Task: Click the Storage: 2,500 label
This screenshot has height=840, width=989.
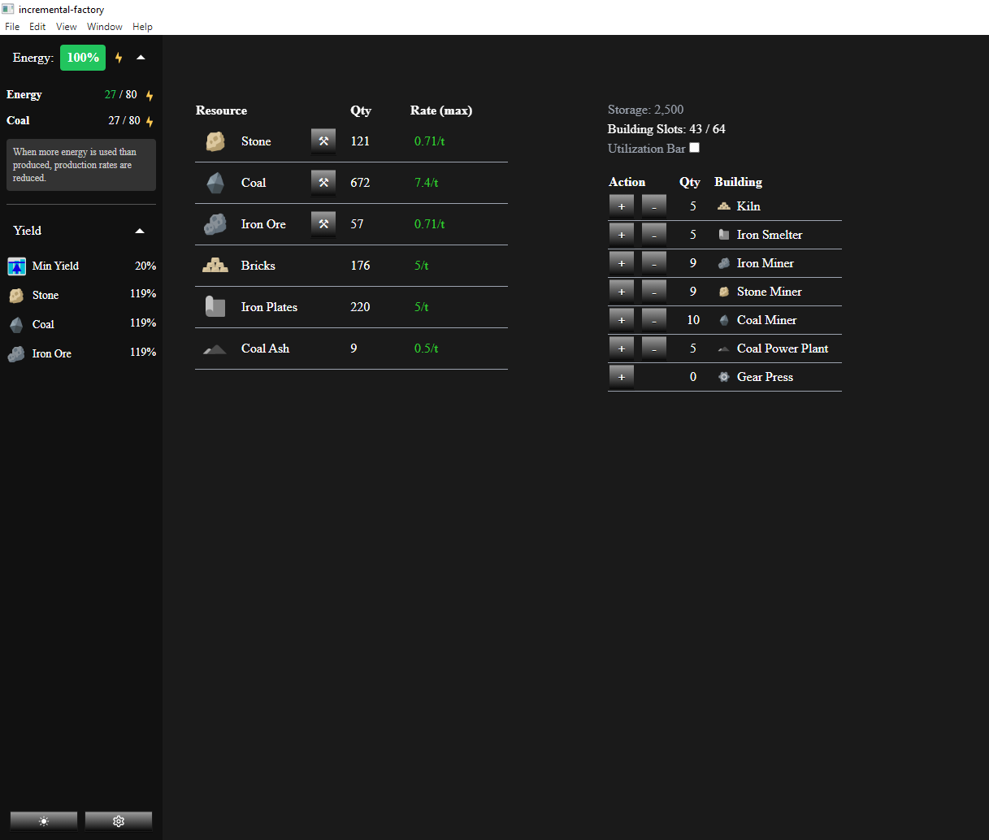Action: 645,110
